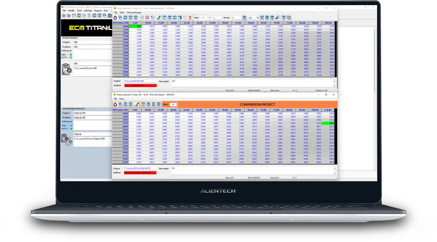Click the work project clipboard gear icon

click(x=66, y=68)
